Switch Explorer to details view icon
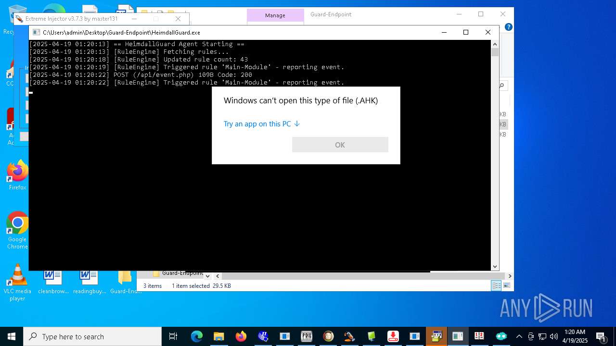This screenshot has width=616, height=346. coord(496,285)
